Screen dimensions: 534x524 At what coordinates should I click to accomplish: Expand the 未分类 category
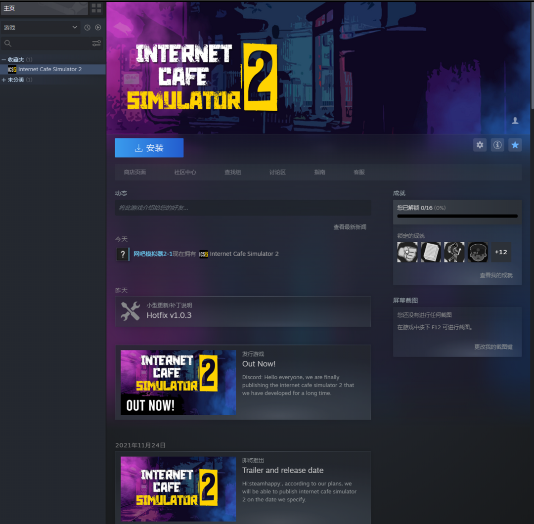click(x=4, y=80)
